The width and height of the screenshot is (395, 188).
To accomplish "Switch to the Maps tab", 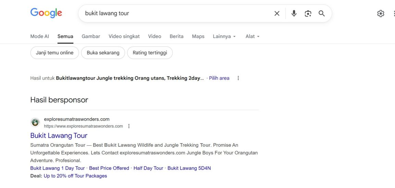I will pos(198,36).
